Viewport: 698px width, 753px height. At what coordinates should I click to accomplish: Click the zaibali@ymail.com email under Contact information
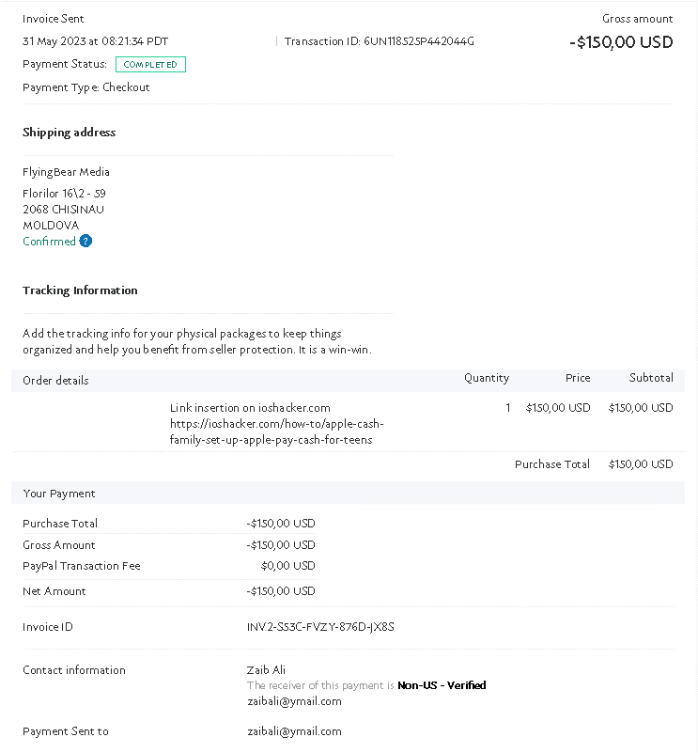click(294, 701)
